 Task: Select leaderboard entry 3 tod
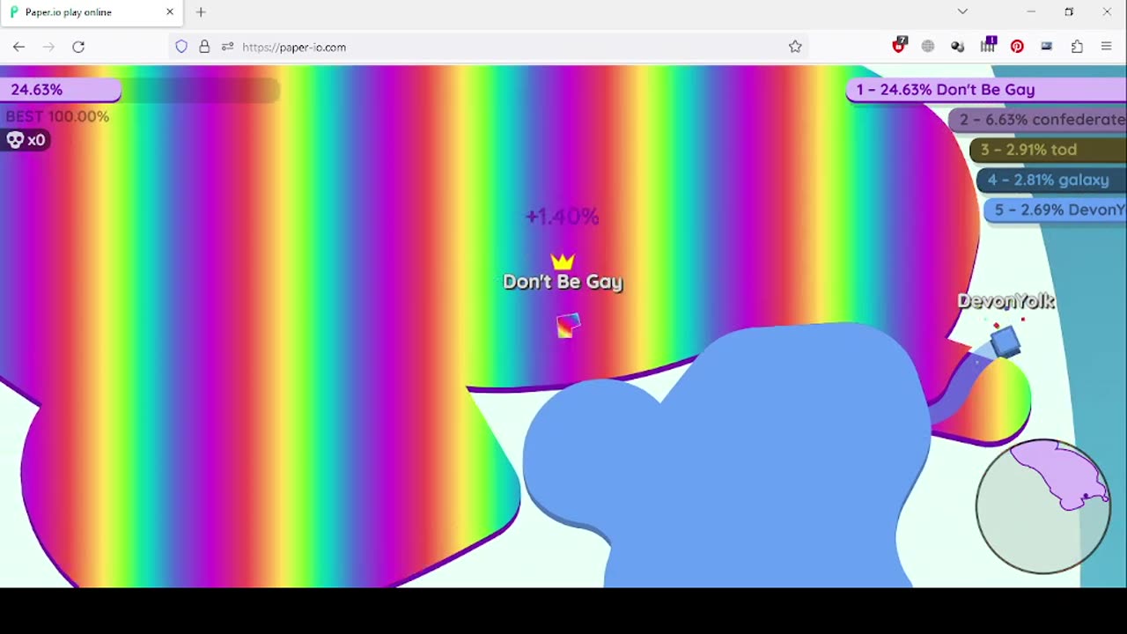click(1048, 150)
